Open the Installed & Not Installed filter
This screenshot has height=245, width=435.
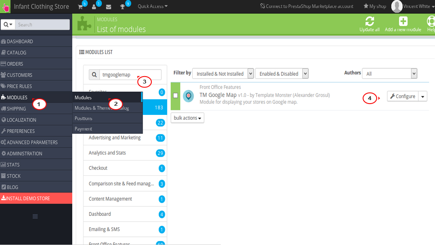(x=223, y=74)
